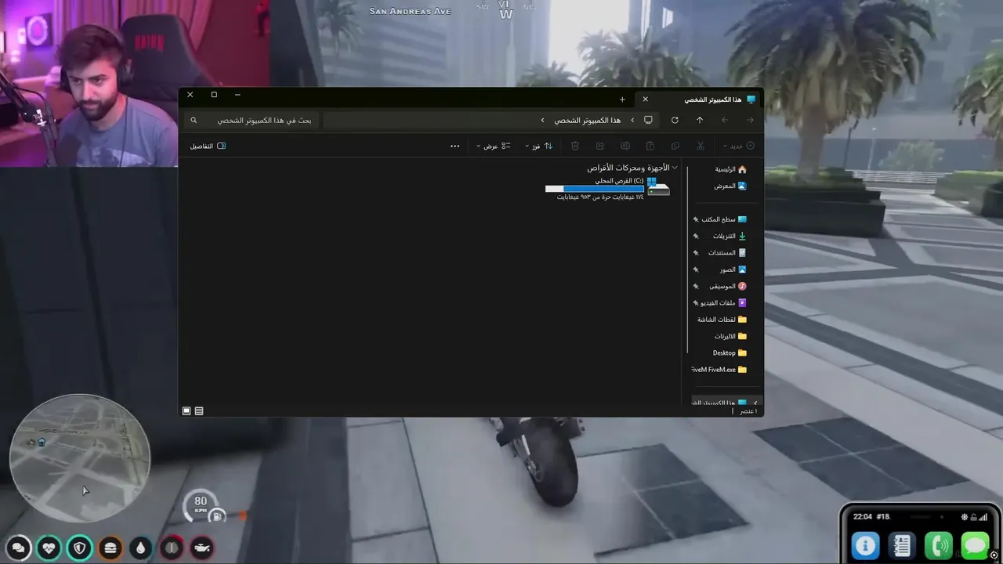Click the search magnifier icon
Image resolution: width=1003 pixels, height=564 pixels.
194,120
